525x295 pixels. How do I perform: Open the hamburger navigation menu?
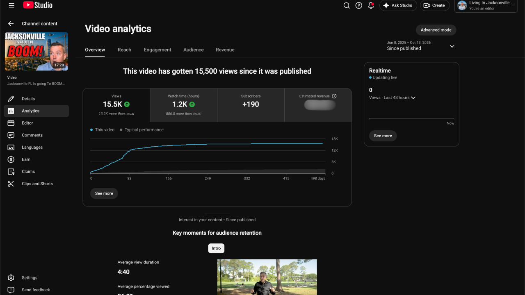[11, 5]
